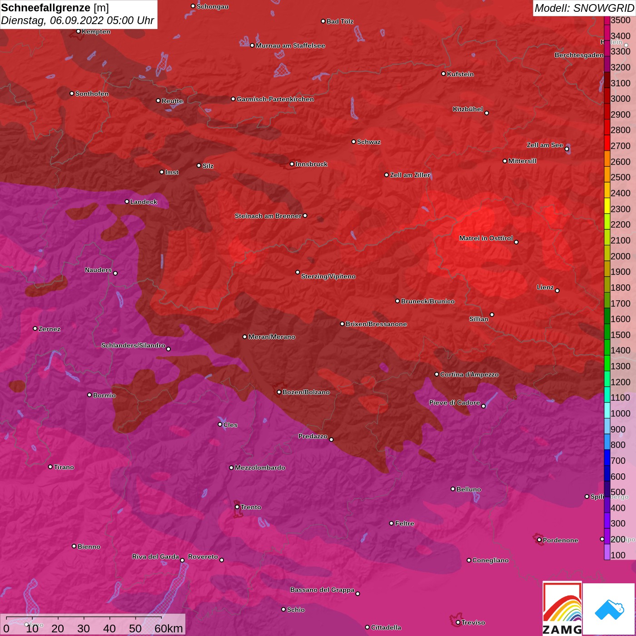Click the Zell am Ziller label

(410, 175)
